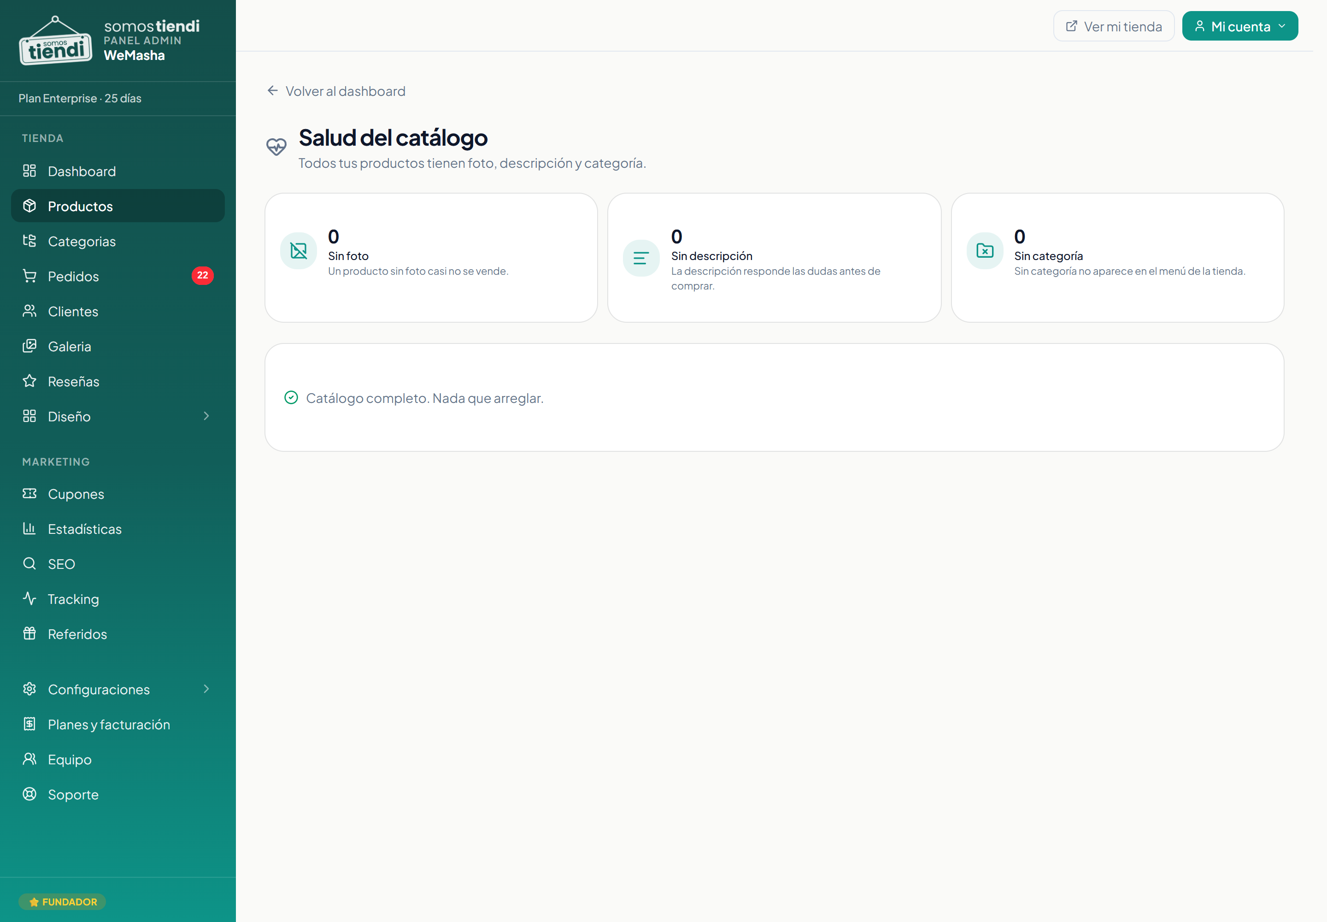Click the La descripción responde las dudas text

tap(775, 278)
